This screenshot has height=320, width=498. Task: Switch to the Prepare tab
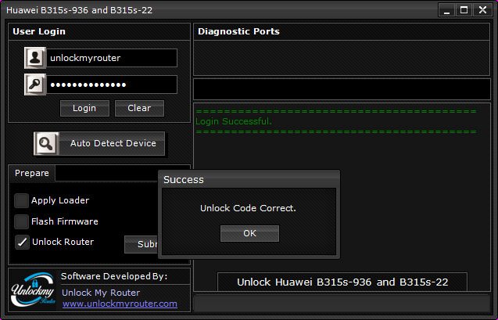pyautogui.click(x=32, y=173)
